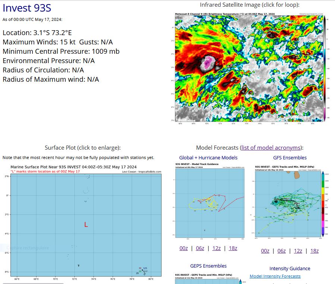Viewport: 335px width, 284px height.
Task: Open the list of model acronyms
Action: tap(271, 147)
